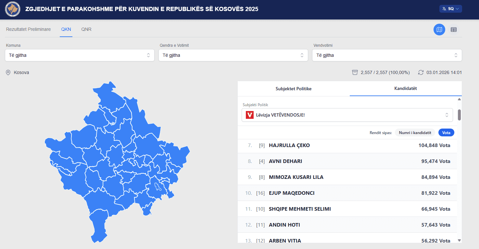Click the ballot box counted-stations icon
Screen dimensions: 479x249
[x=355, y=72]
